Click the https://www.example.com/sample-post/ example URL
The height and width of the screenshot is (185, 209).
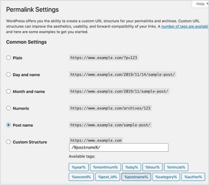[x=110, y=125]
